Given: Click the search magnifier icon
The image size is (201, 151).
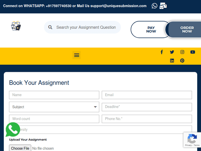Looking at the screenshot, I should pyautogui.click(x=50, y=27).
